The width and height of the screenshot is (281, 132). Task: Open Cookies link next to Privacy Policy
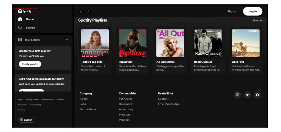[60, 99]
